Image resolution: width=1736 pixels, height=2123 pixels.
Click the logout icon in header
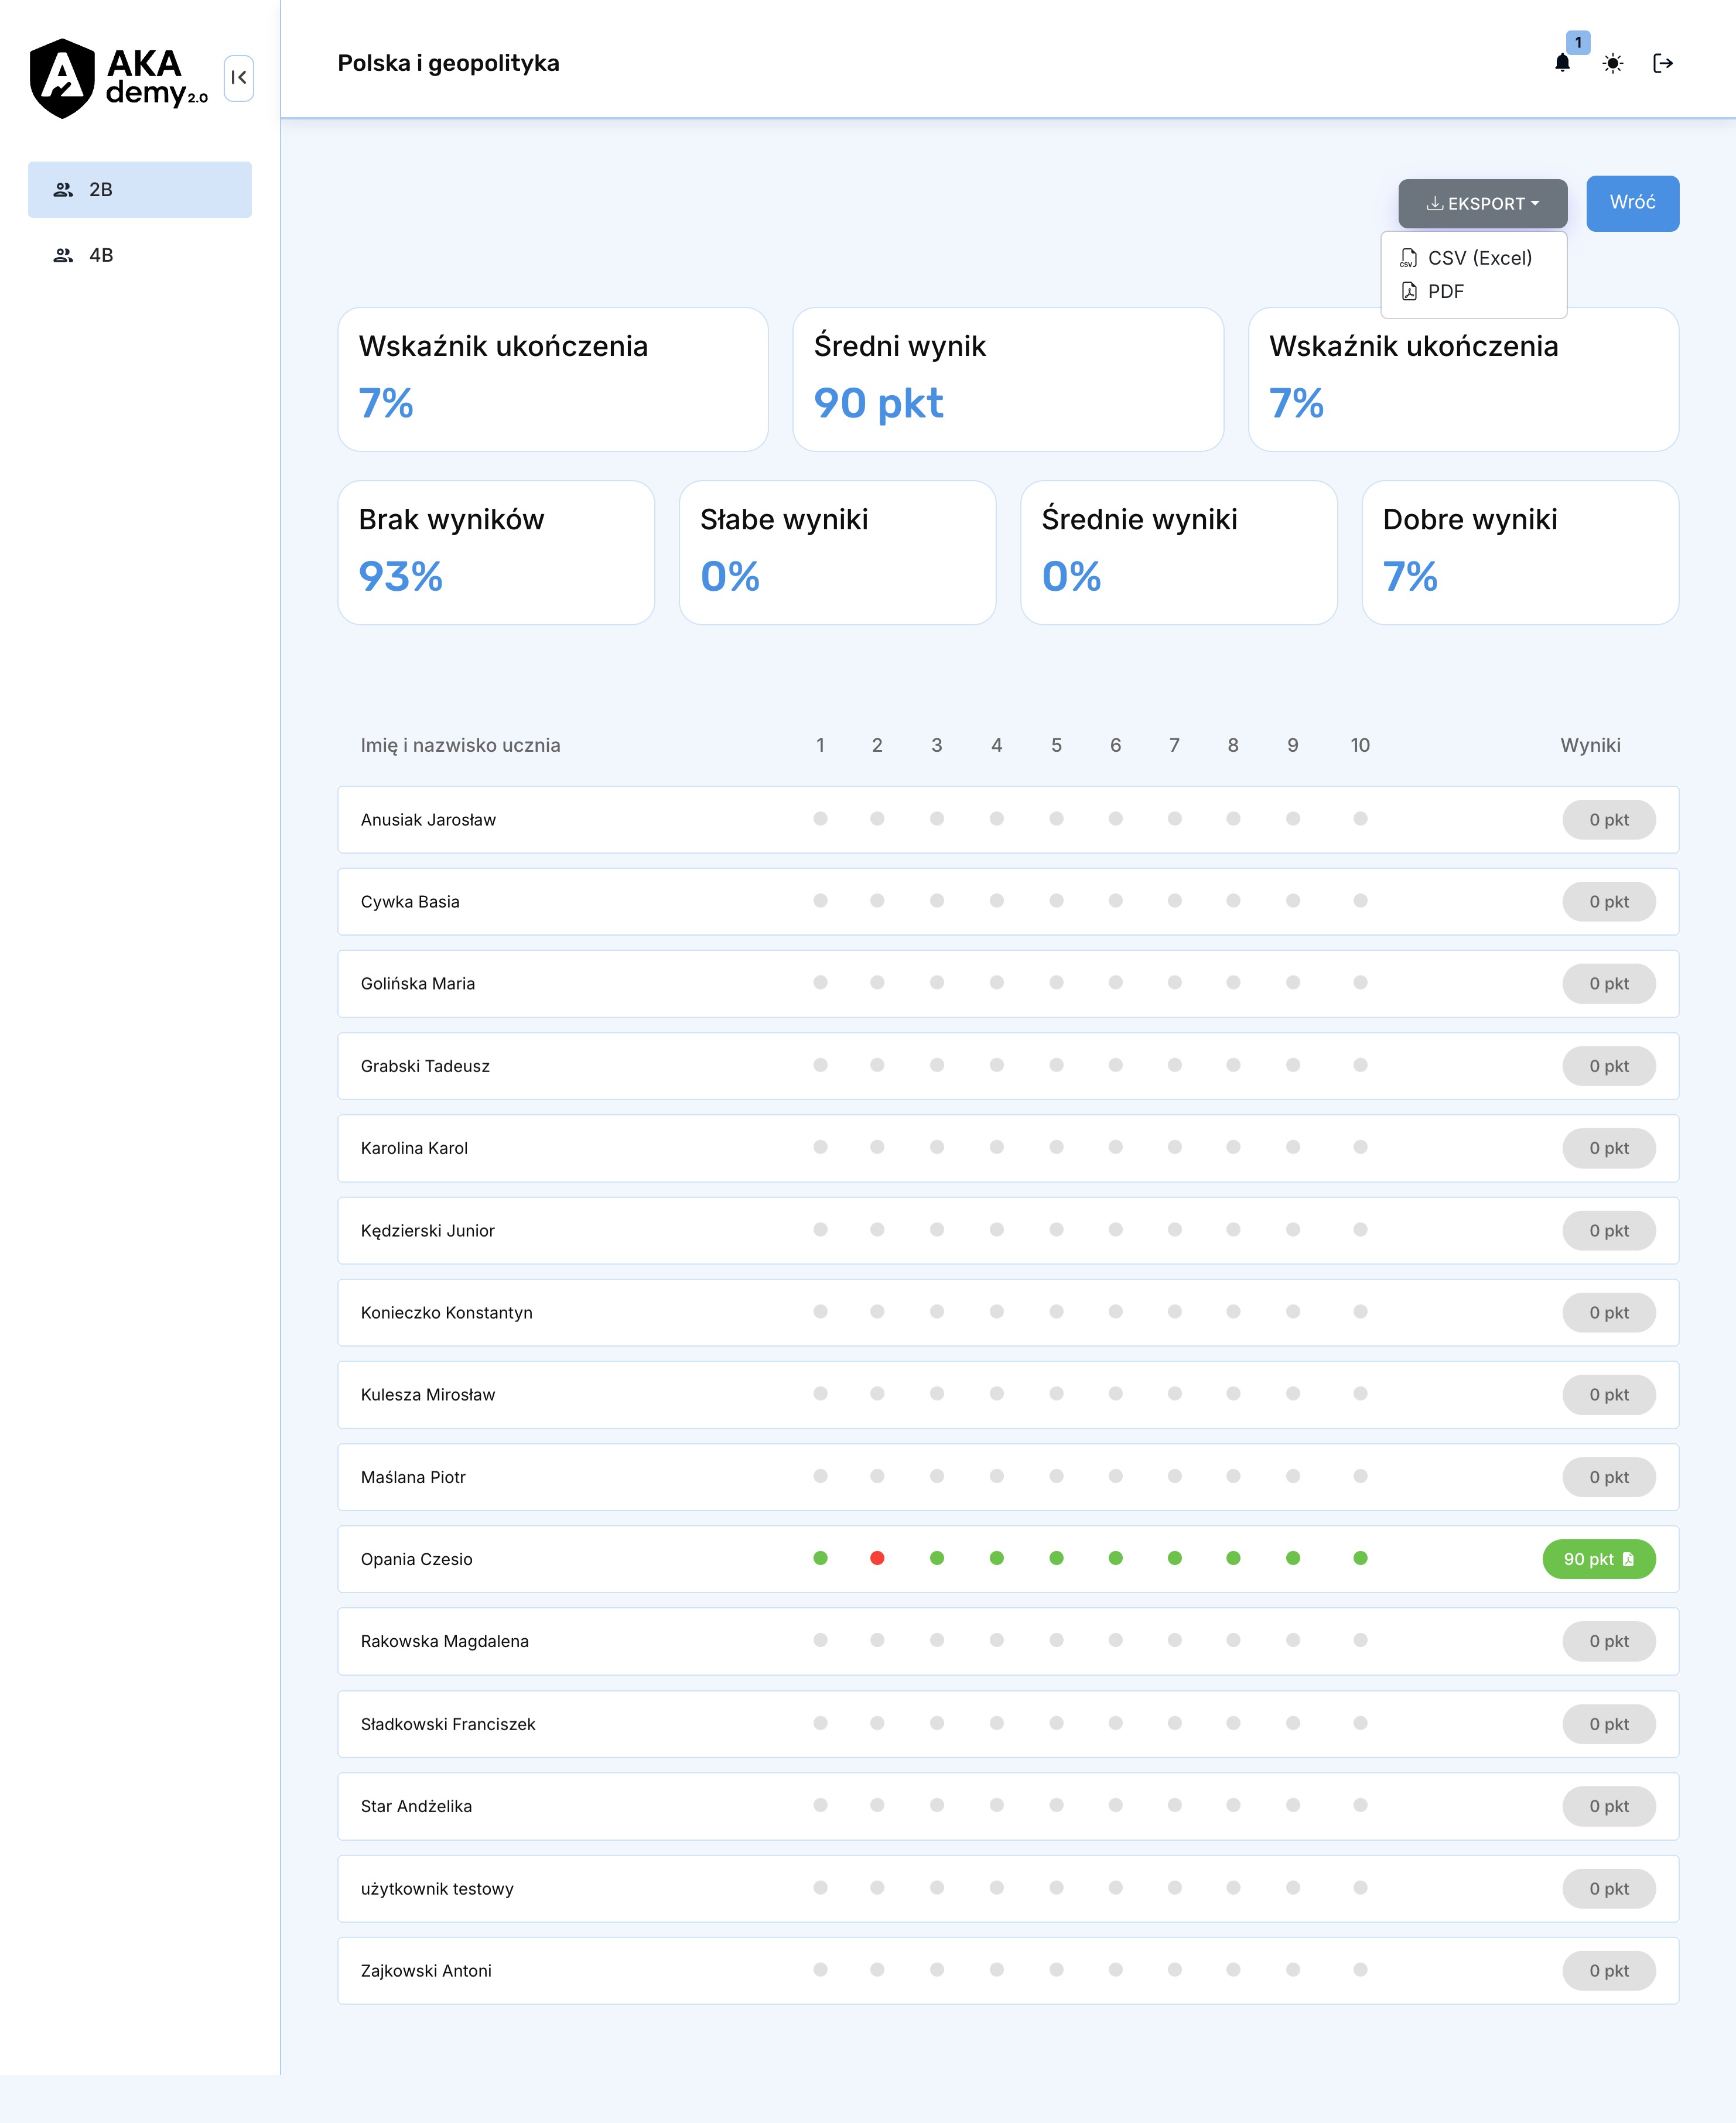1663,64
